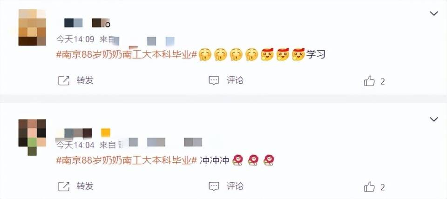Click the comment bubble icon on the 14:09 post
This screenshot has width=447, height=199.
click(214, 81)
